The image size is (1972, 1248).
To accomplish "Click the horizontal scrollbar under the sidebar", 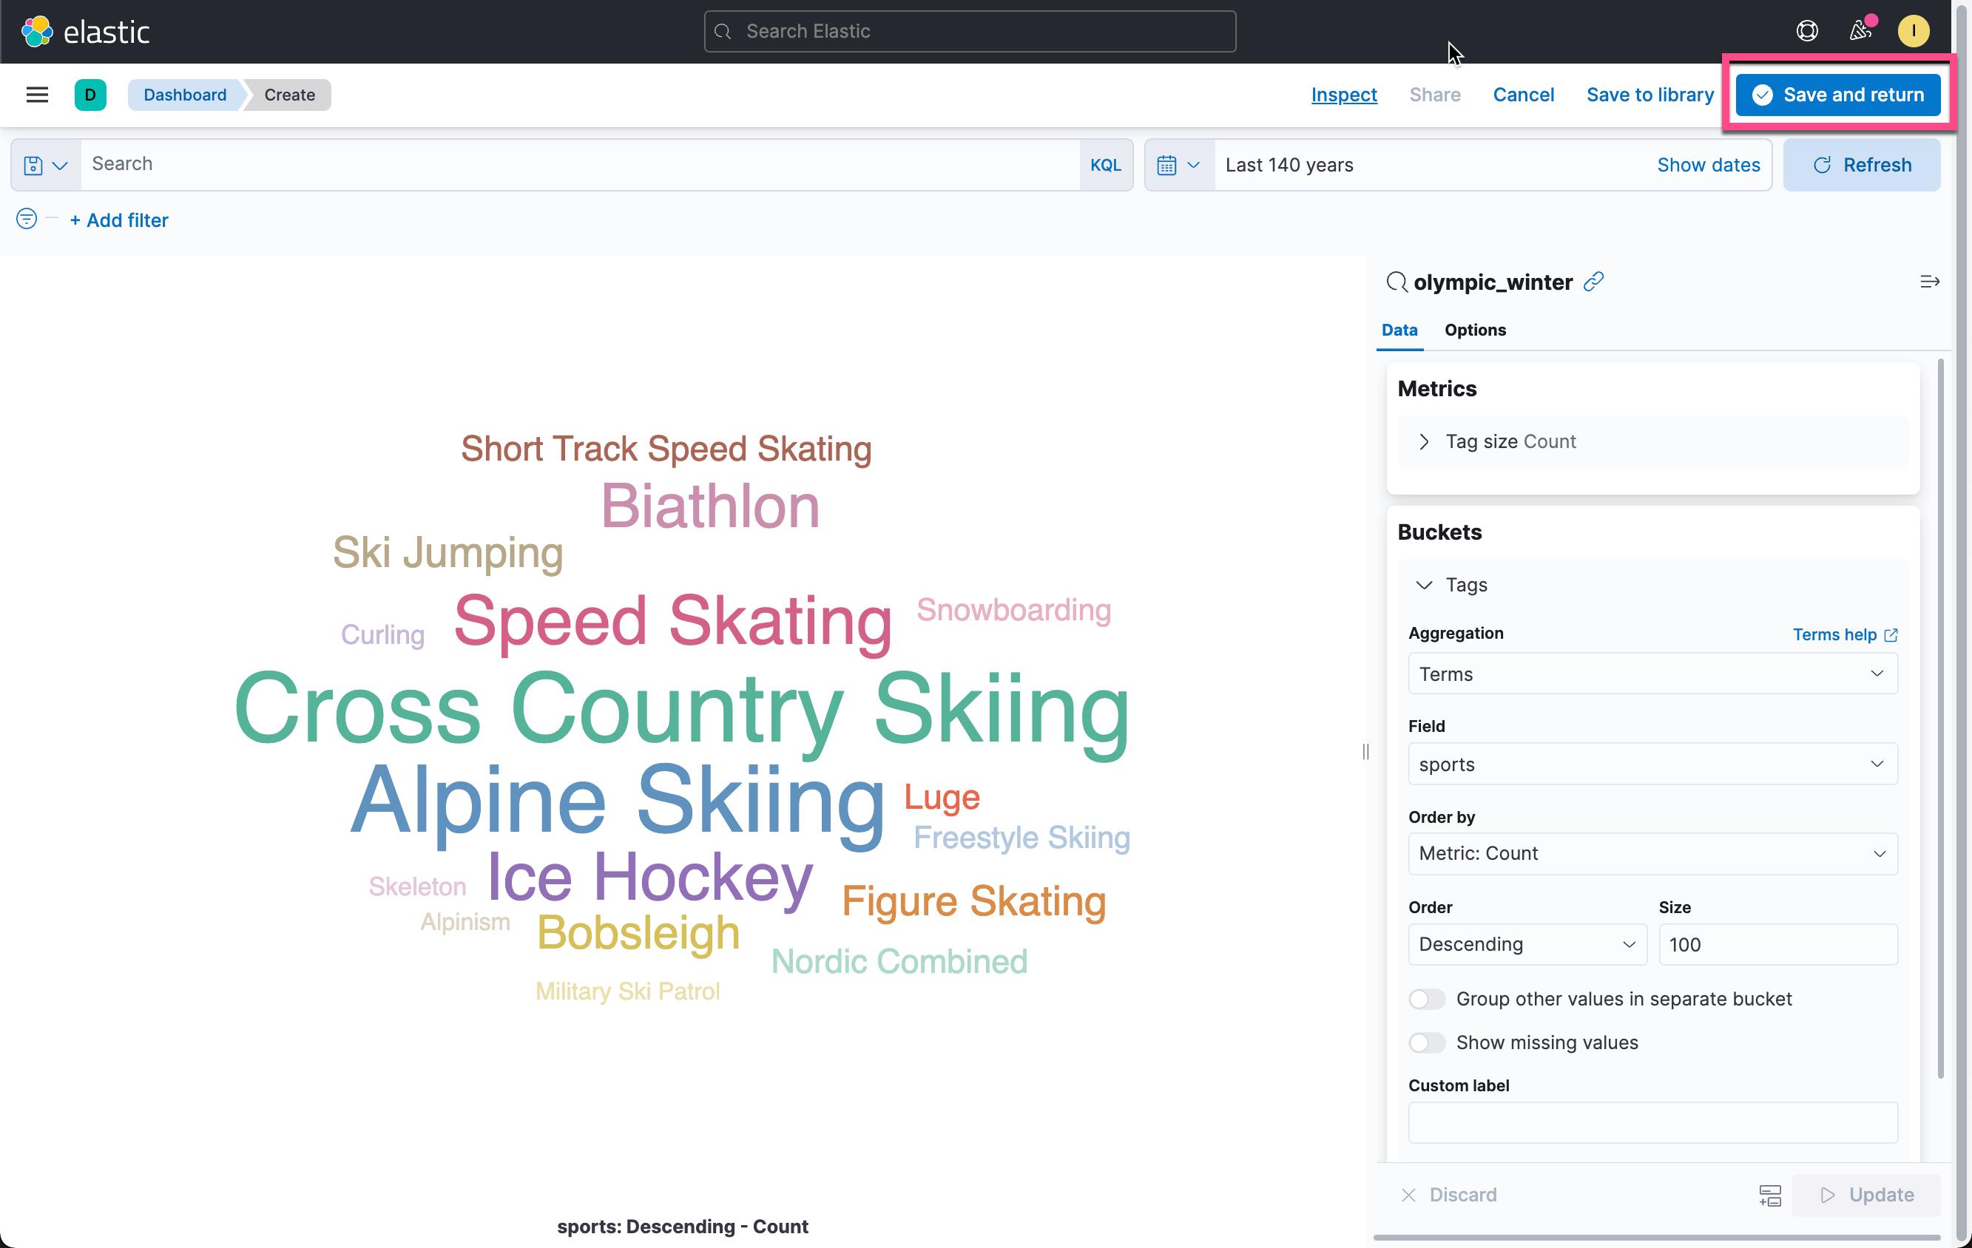I will 1656,1238.
